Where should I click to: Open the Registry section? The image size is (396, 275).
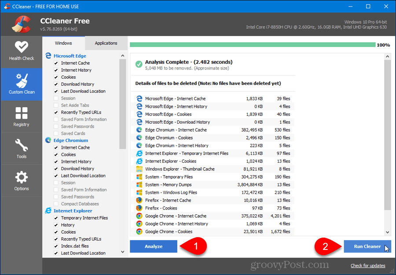tap(22, 117)
